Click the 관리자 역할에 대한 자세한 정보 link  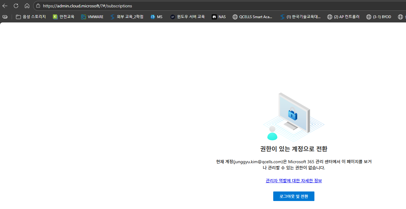294,181
